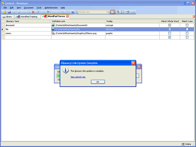196x147 pixels.
Task: Click the Definition Link column header
Action: 78,21
